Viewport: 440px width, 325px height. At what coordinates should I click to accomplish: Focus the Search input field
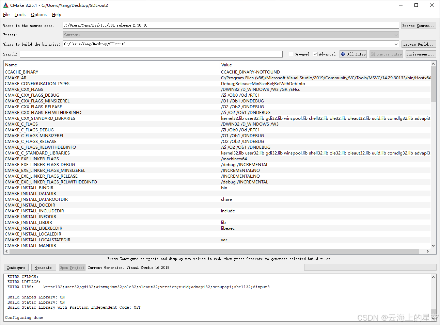click(151, 54)
